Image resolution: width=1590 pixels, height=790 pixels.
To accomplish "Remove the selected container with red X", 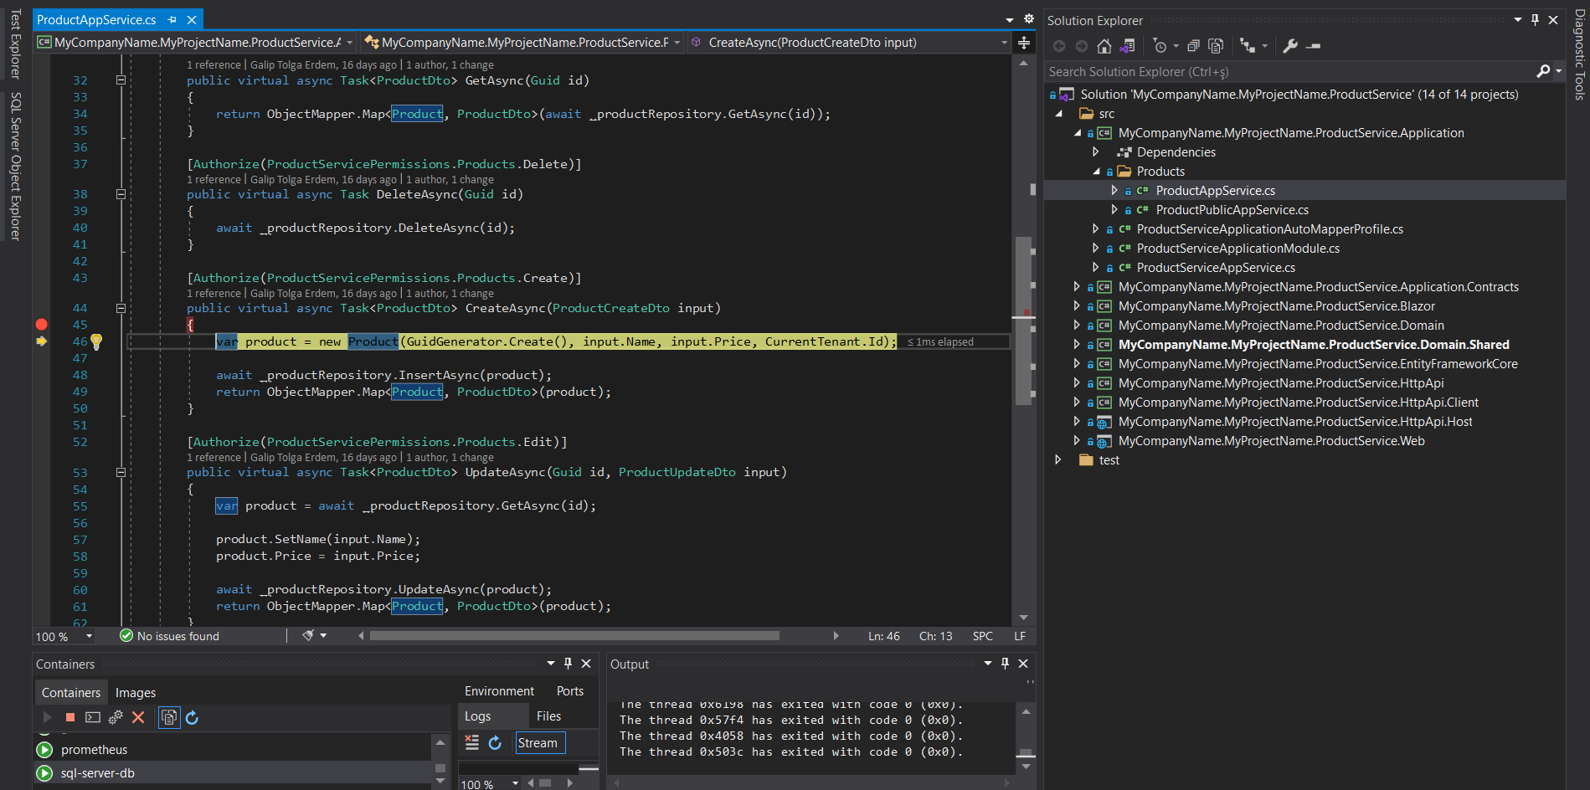I will tap(138, 717).
